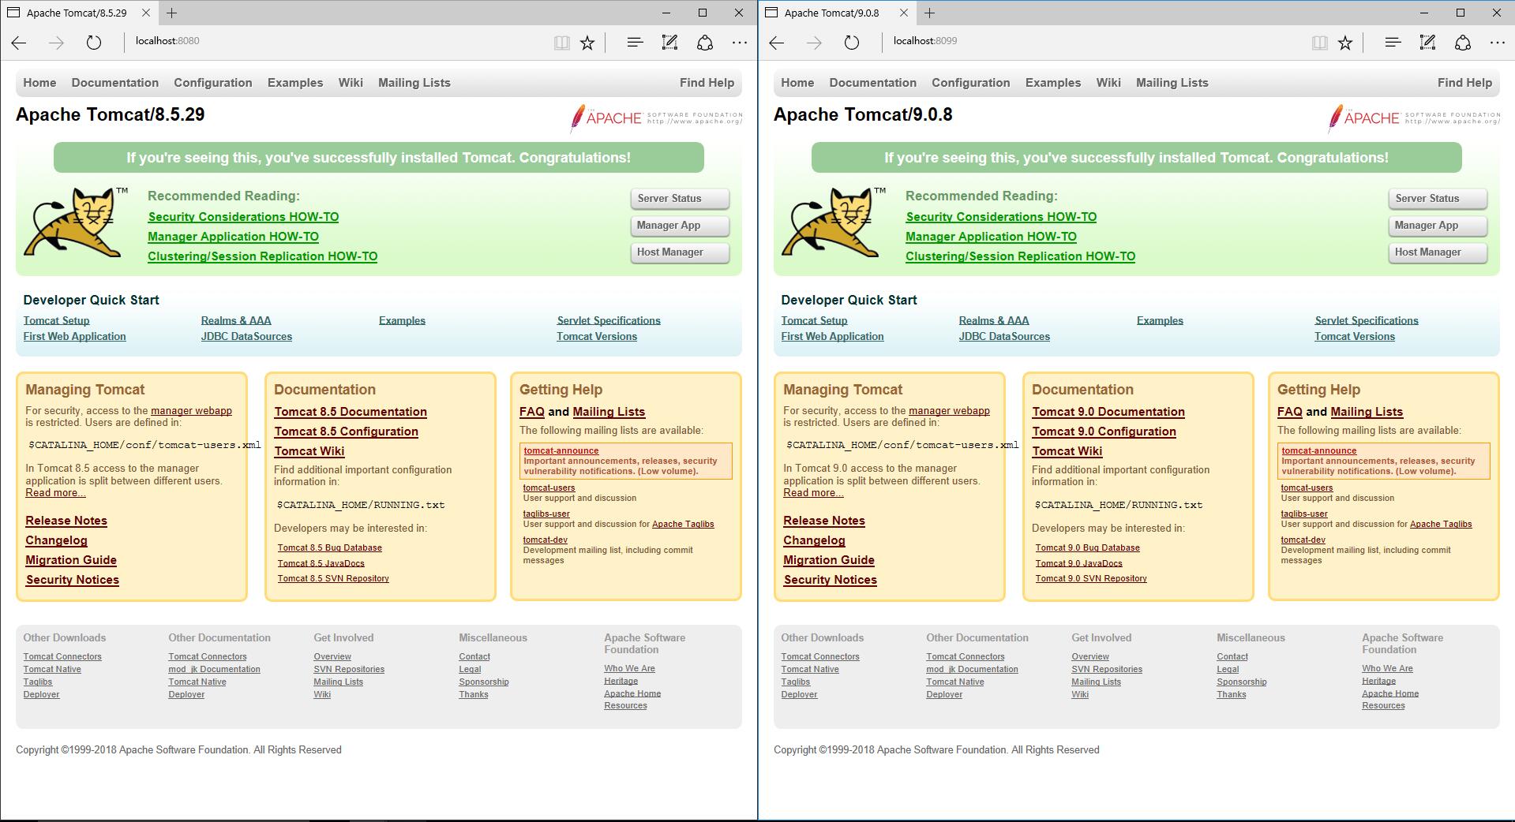Open Tomcat 9.0 JavaDocs link
Viewport: 1515px width, 822px height.
(x=1078, y=563)
